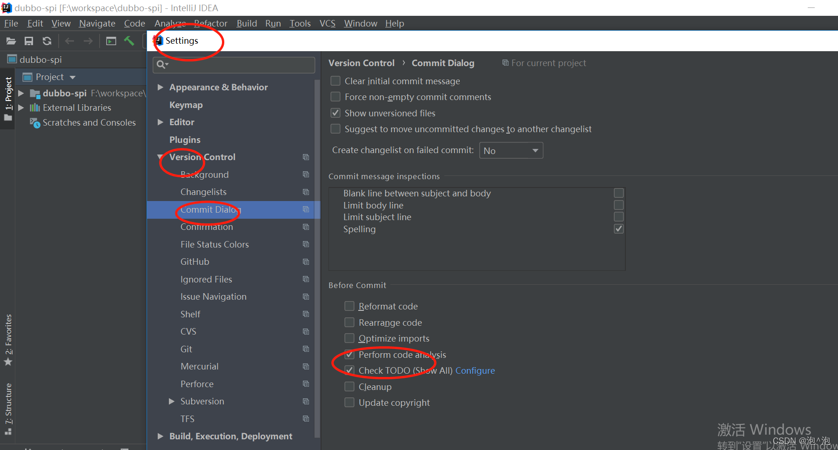Expand Build, Execution, Deployment section
838x450 pixels.
click(160, 437)
